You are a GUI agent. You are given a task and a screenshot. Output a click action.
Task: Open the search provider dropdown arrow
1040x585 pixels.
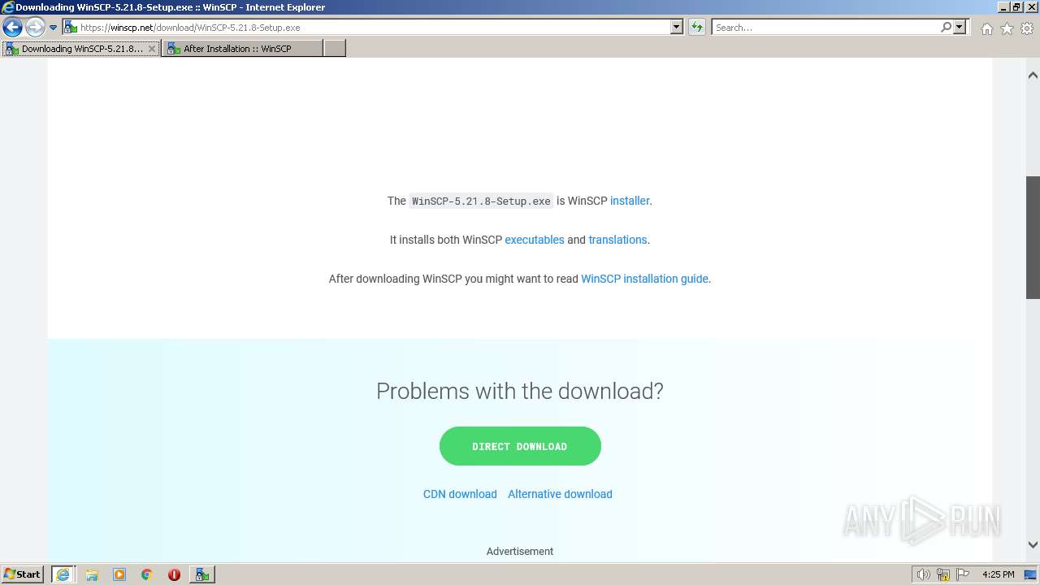[x=960, y=28]
